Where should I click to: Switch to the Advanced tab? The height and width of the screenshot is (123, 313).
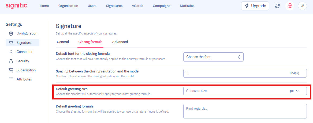point(120,42)
